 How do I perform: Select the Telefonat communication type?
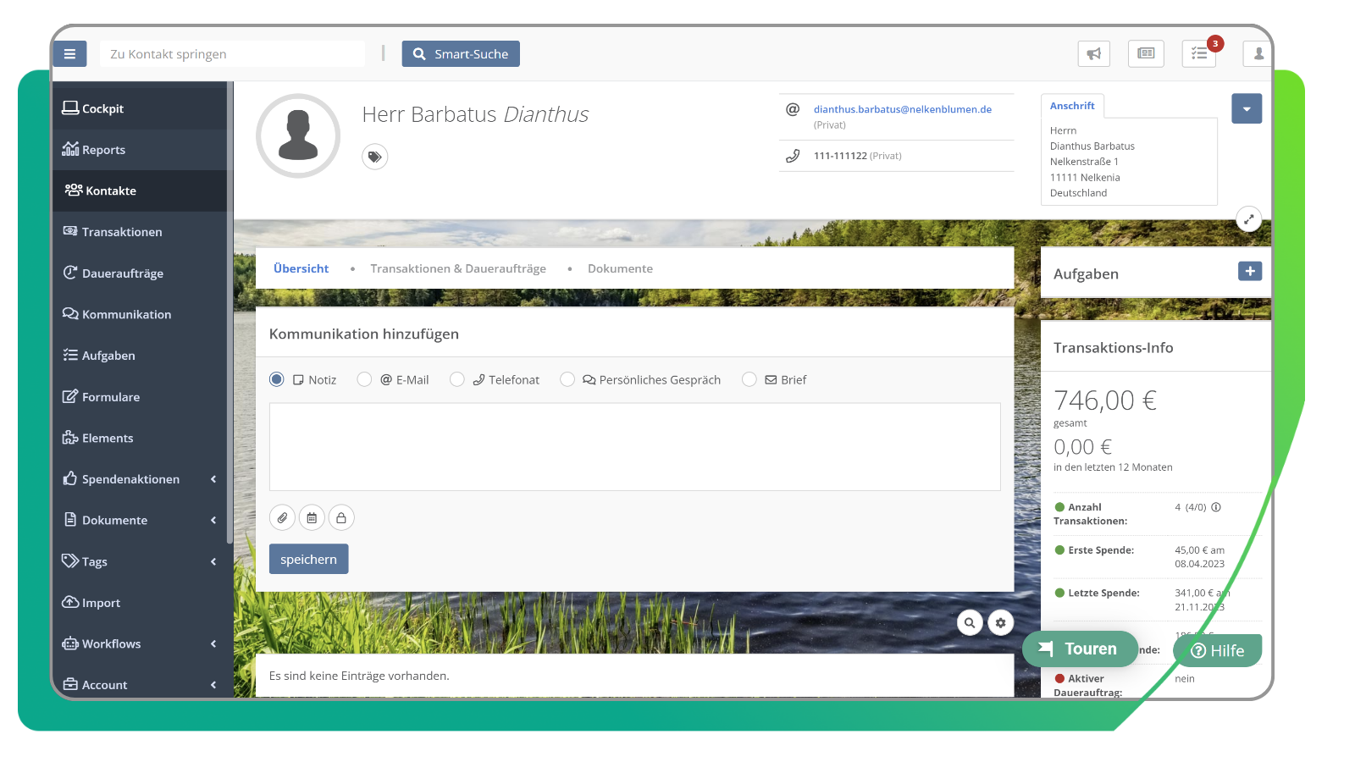457,379
